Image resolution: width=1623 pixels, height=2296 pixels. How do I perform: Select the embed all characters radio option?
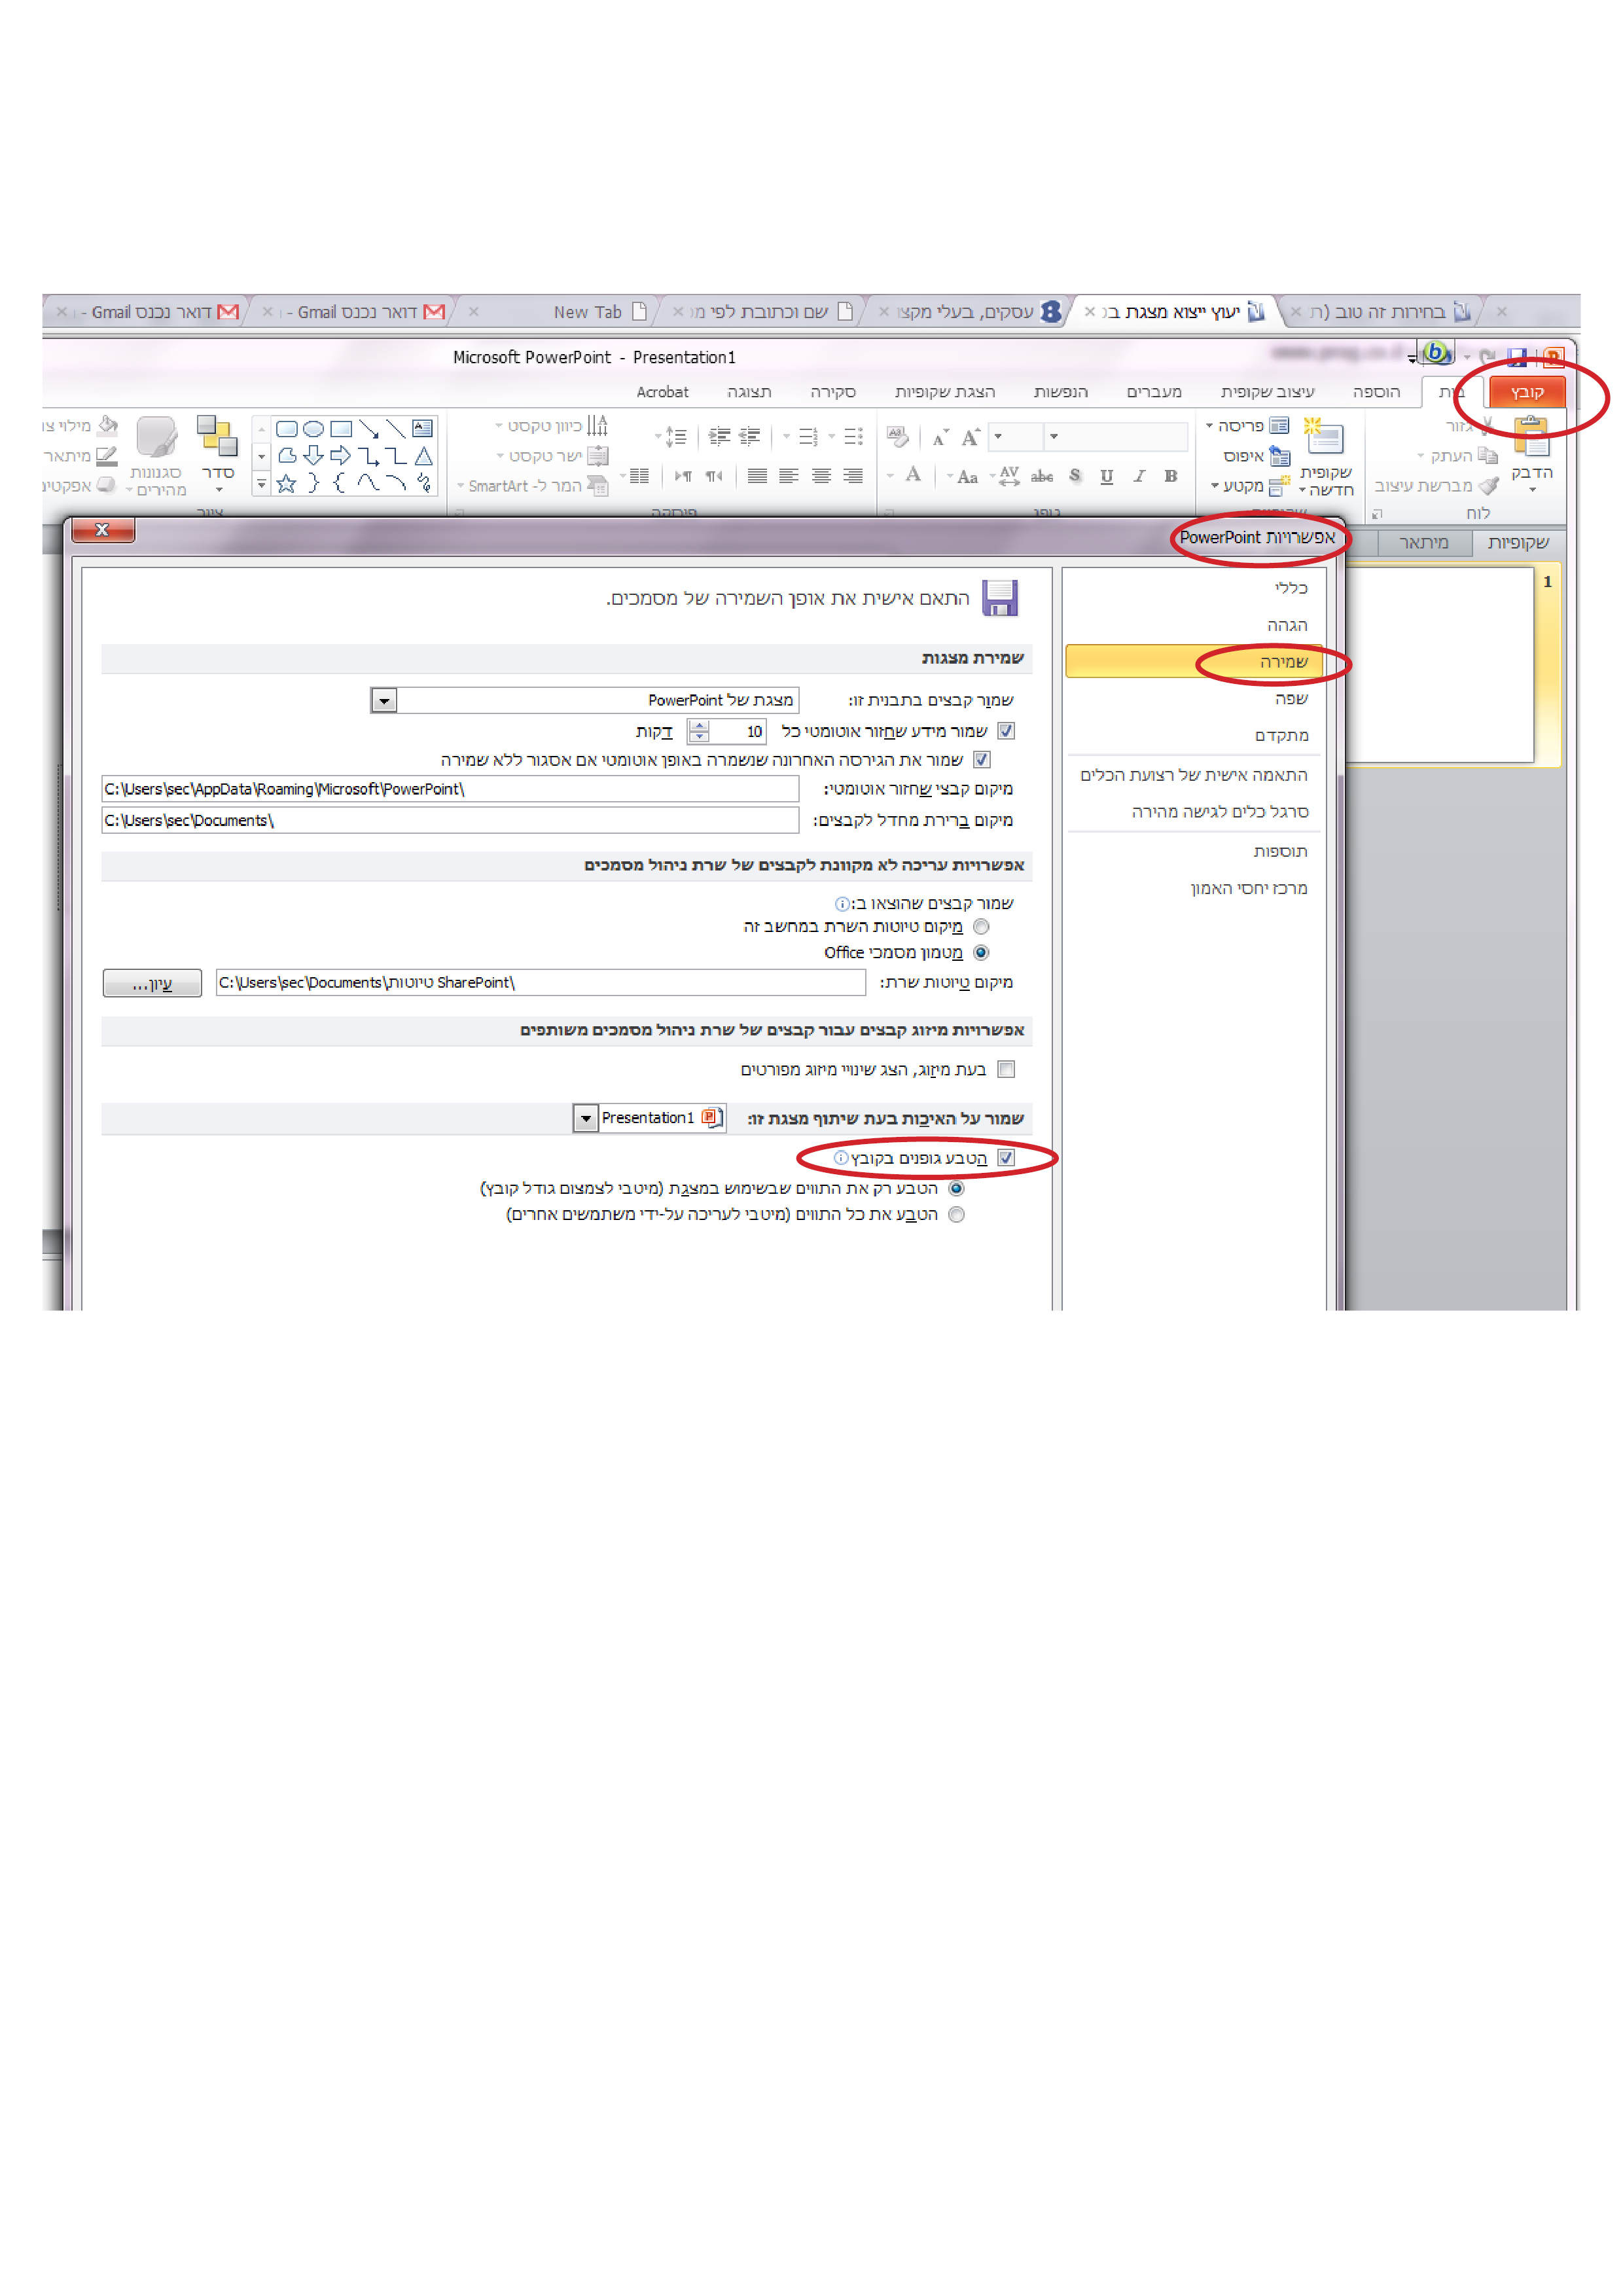(x=956, y=1214)
